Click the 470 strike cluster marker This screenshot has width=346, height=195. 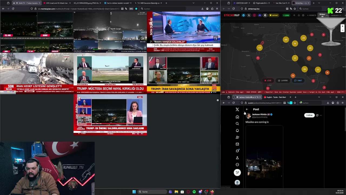[304, 38]
